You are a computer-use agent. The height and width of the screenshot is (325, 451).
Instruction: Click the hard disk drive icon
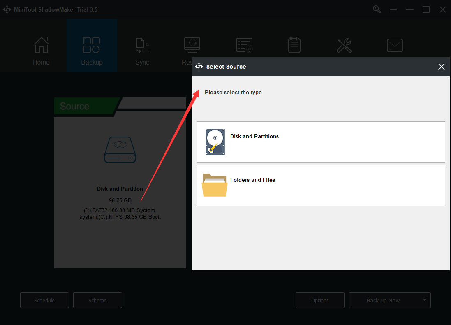click(x=215, y=142)
